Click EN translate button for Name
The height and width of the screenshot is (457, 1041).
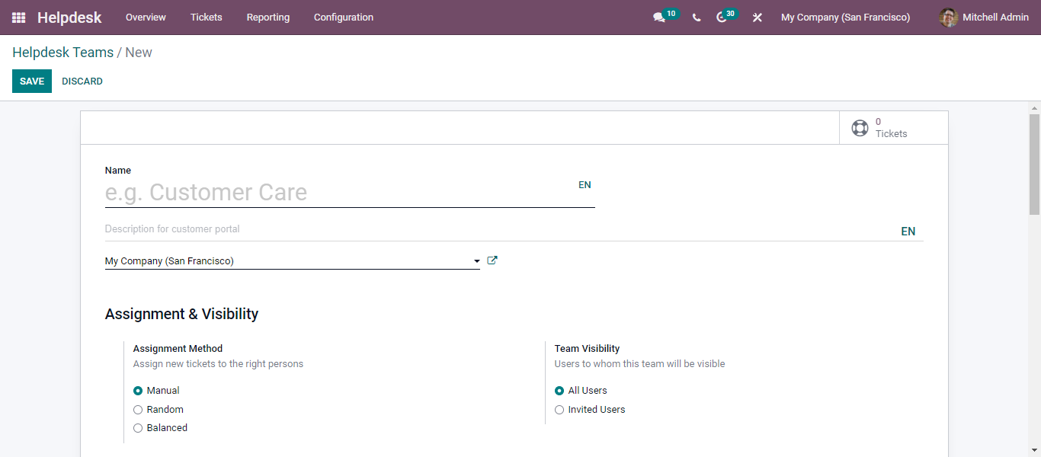pos(585,185)
